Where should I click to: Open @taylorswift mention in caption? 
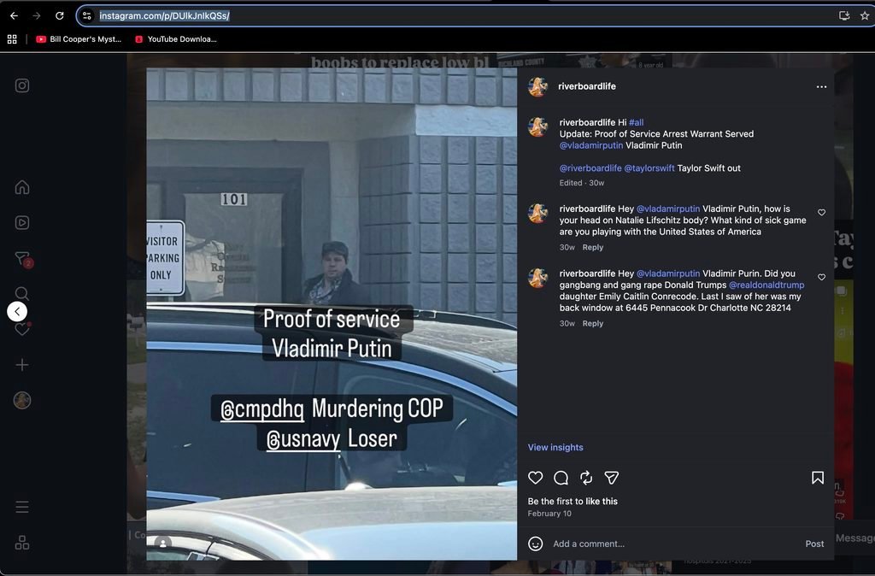649,168
